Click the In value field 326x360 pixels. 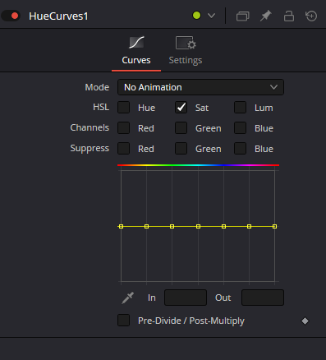point(186,298)
